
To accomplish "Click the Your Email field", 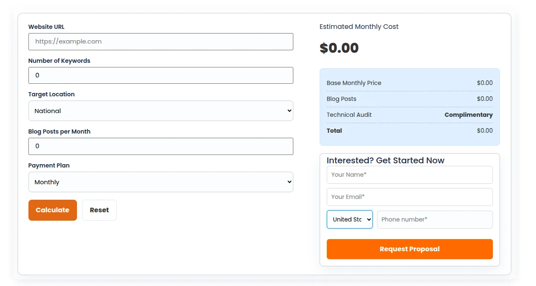I will coord(409,197).
